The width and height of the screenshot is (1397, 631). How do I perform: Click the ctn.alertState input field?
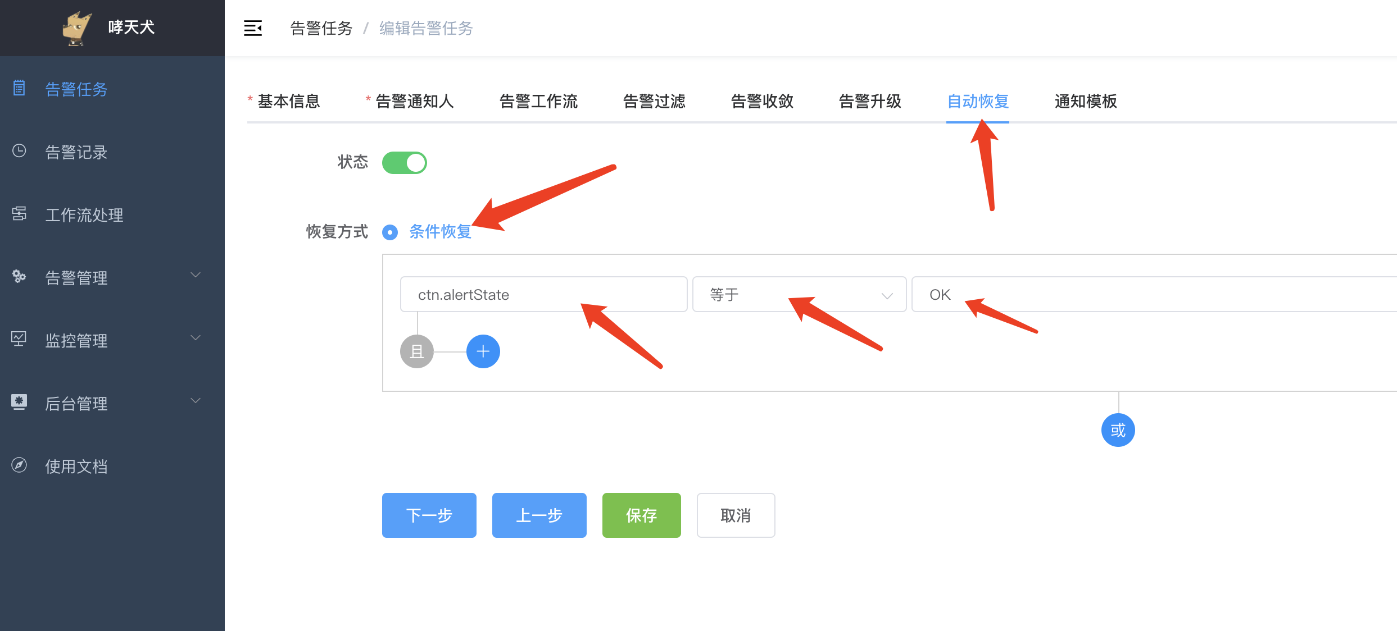[544, 294]
